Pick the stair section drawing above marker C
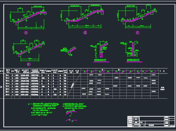176x131 pixels. point(137,16)
